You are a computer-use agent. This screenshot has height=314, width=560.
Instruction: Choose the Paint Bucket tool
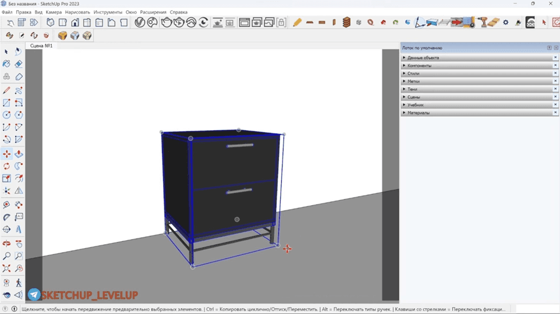tap(6, 64)
